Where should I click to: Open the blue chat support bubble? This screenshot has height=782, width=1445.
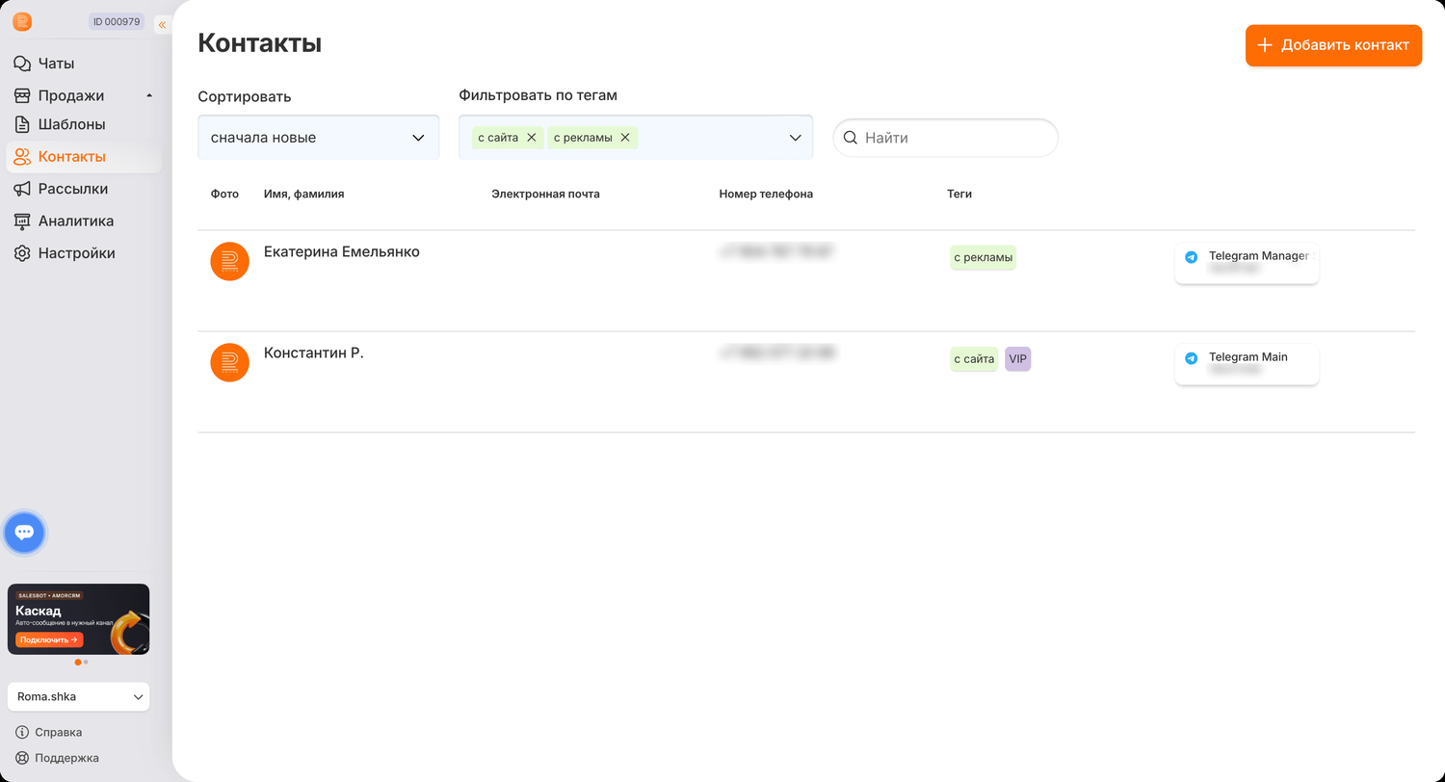click(24, 533)
